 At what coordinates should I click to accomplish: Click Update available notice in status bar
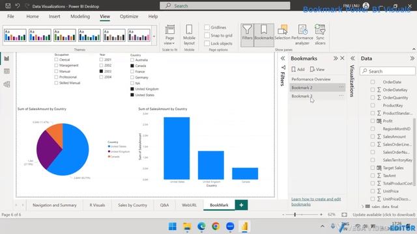pos(384,214)
